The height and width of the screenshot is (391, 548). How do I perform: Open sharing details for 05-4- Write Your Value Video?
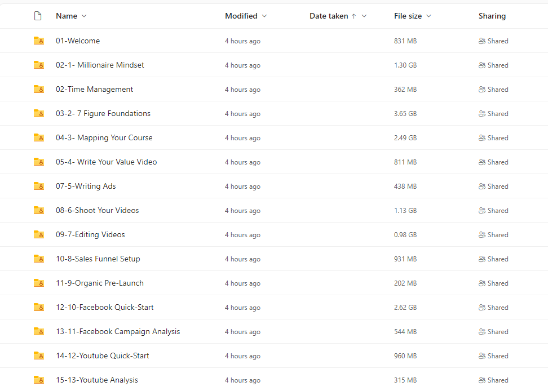click(493, 162)
